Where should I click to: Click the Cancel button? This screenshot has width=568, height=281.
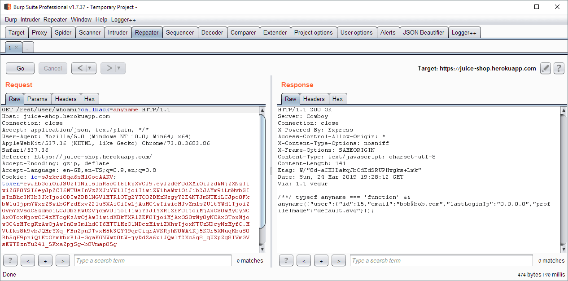[53, 68]
